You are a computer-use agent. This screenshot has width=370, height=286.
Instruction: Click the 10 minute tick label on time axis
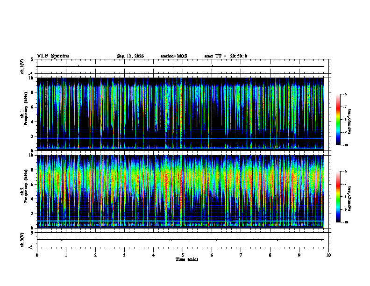328,255
